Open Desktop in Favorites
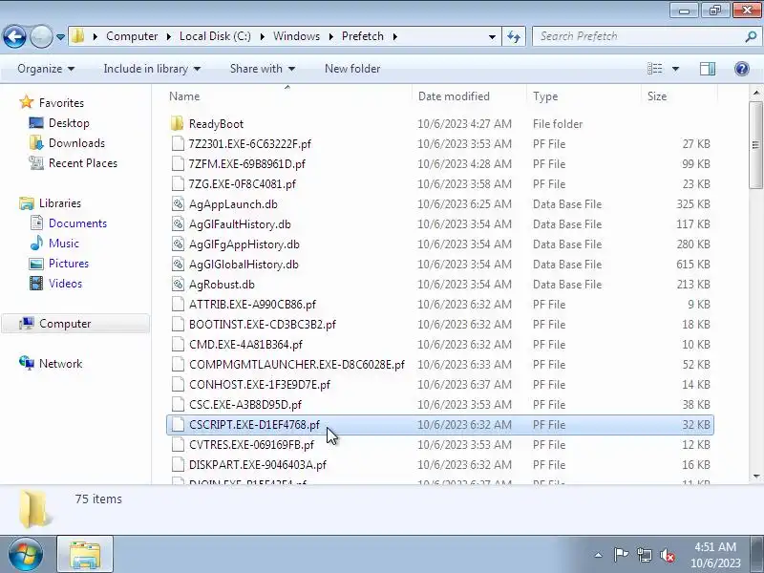The width and height of the screenshot is (764, 573). [69, 123]
